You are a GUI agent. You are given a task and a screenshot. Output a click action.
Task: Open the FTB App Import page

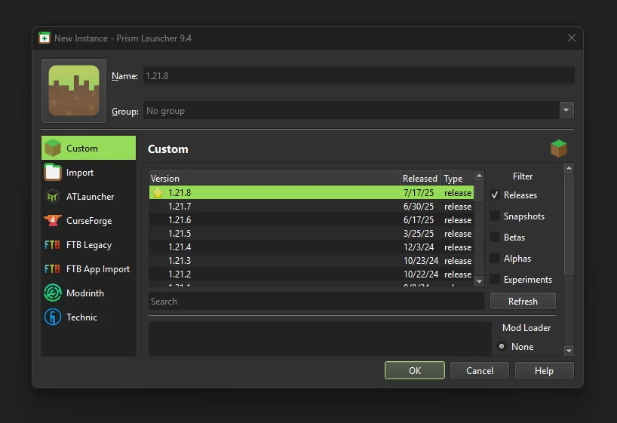point(88,268)
